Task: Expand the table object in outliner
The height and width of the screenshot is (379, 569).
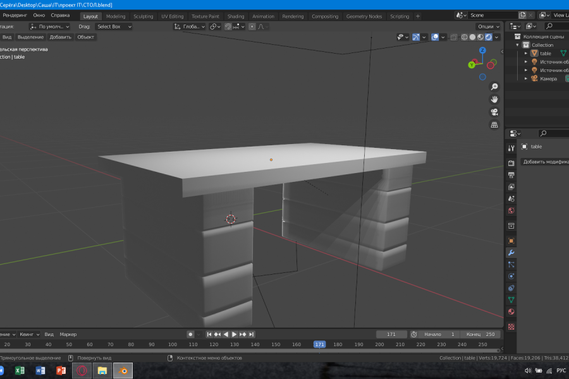Action: click(x=526, y=53)
